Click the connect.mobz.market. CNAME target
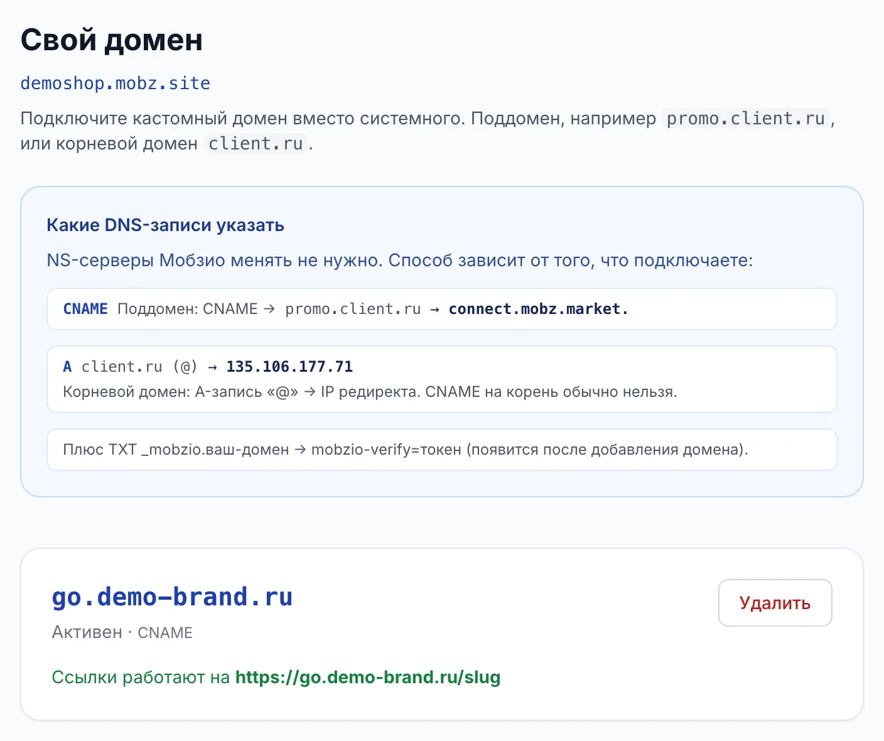The height and width of the screenshot is (741, 884). pyautogui.click(x=538, y=309)
